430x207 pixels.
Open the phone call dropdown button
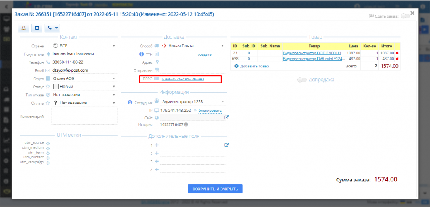tap(52, 28)
